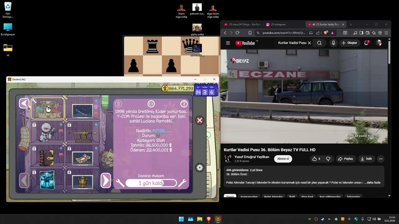This screenshot has width=399, height=224.
Task: Open the browser music note playlist icon
Action: pos(355,33)
